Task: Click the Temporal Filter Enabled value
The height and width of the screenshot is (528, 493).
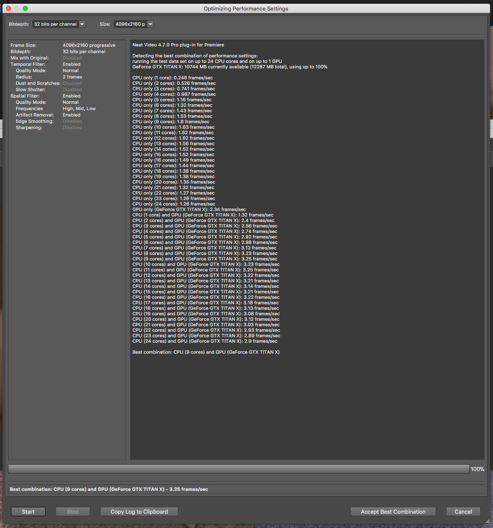Action: [x=72, y=64]
